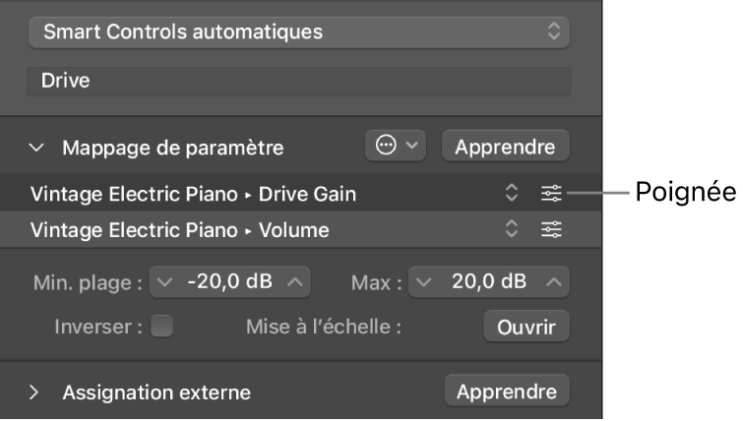Open Drive Gain parameter selection popup
This screenshot has height=421, width=743.
pyautogui.click(x=511, y=194)
